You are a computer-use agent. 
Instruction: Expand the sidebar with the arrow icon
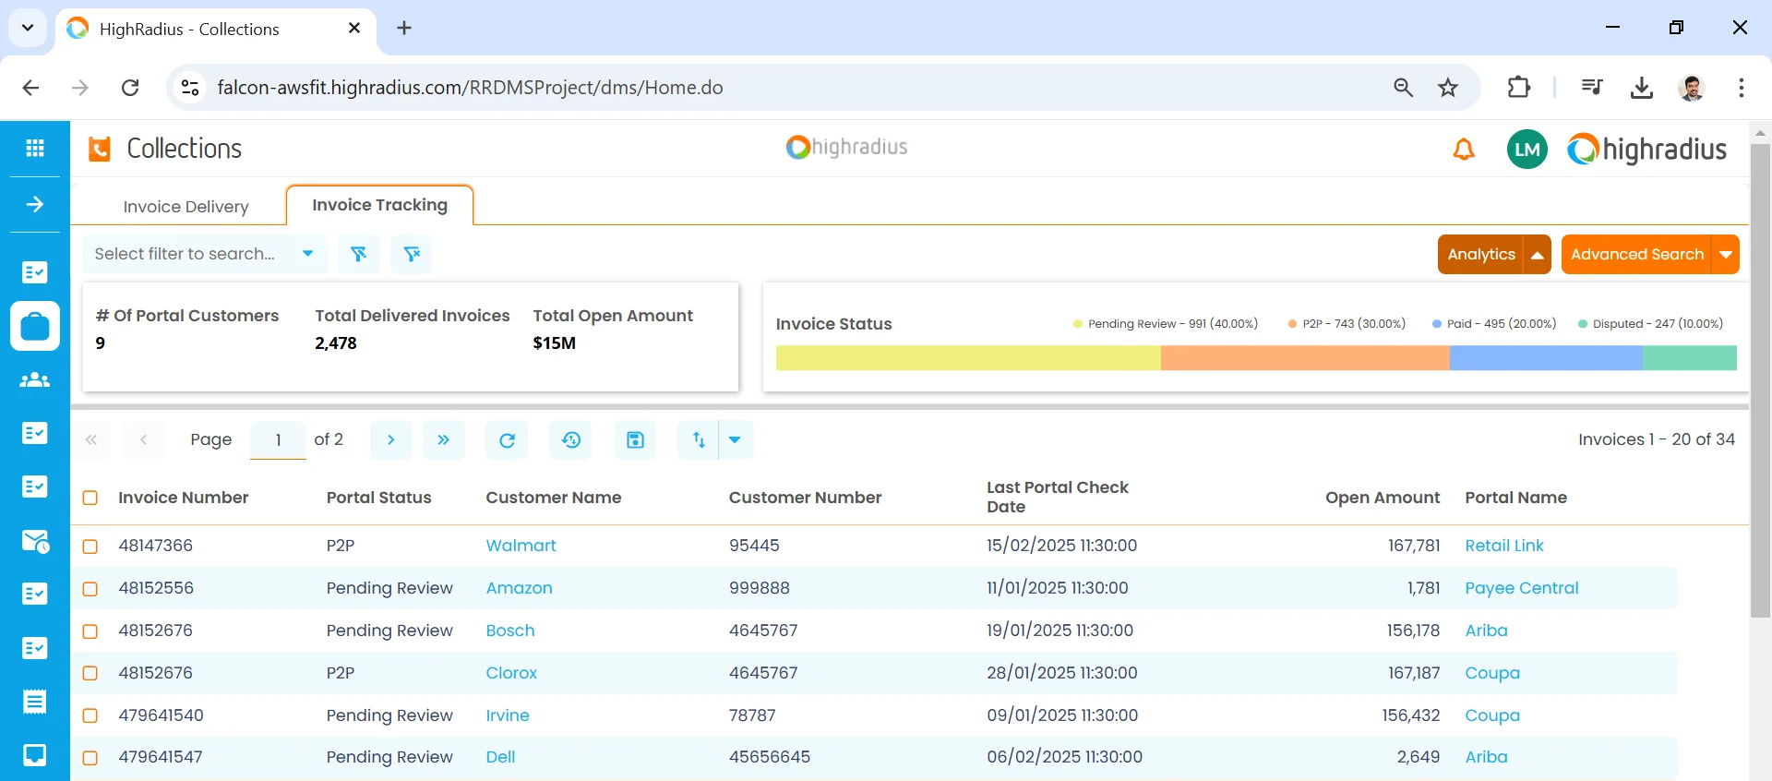point(35,204)
